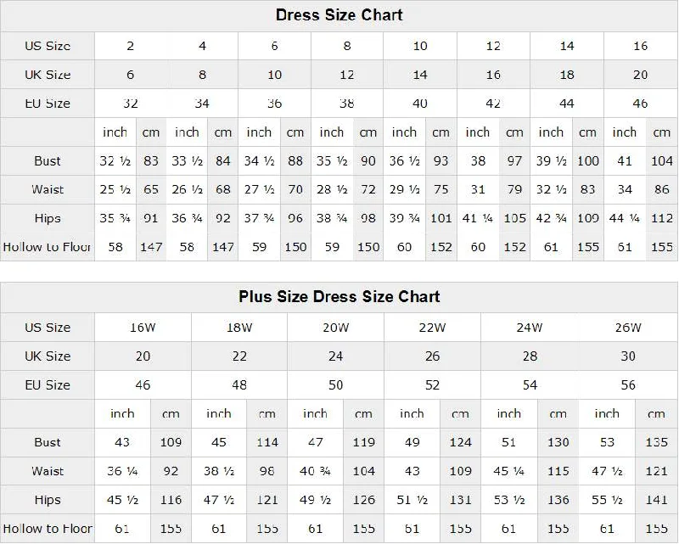Click Hollow to Floor label in the plus chart
This screenshot has height=544, width=679.
48,529
